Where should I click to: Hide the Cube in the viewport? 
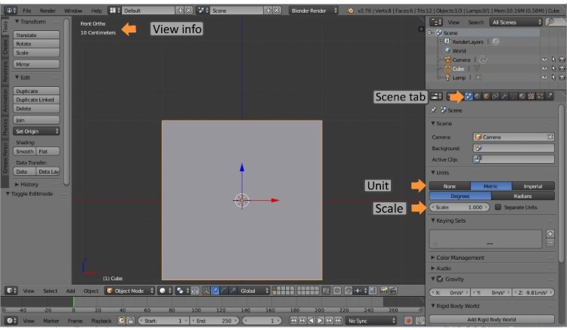coord(544,69)
